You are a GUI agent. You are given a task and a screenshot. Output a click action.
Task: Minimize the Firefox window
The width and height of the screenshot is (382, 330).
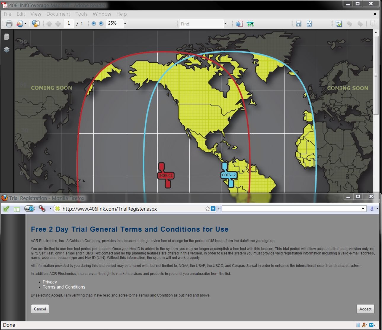point(348,197)
